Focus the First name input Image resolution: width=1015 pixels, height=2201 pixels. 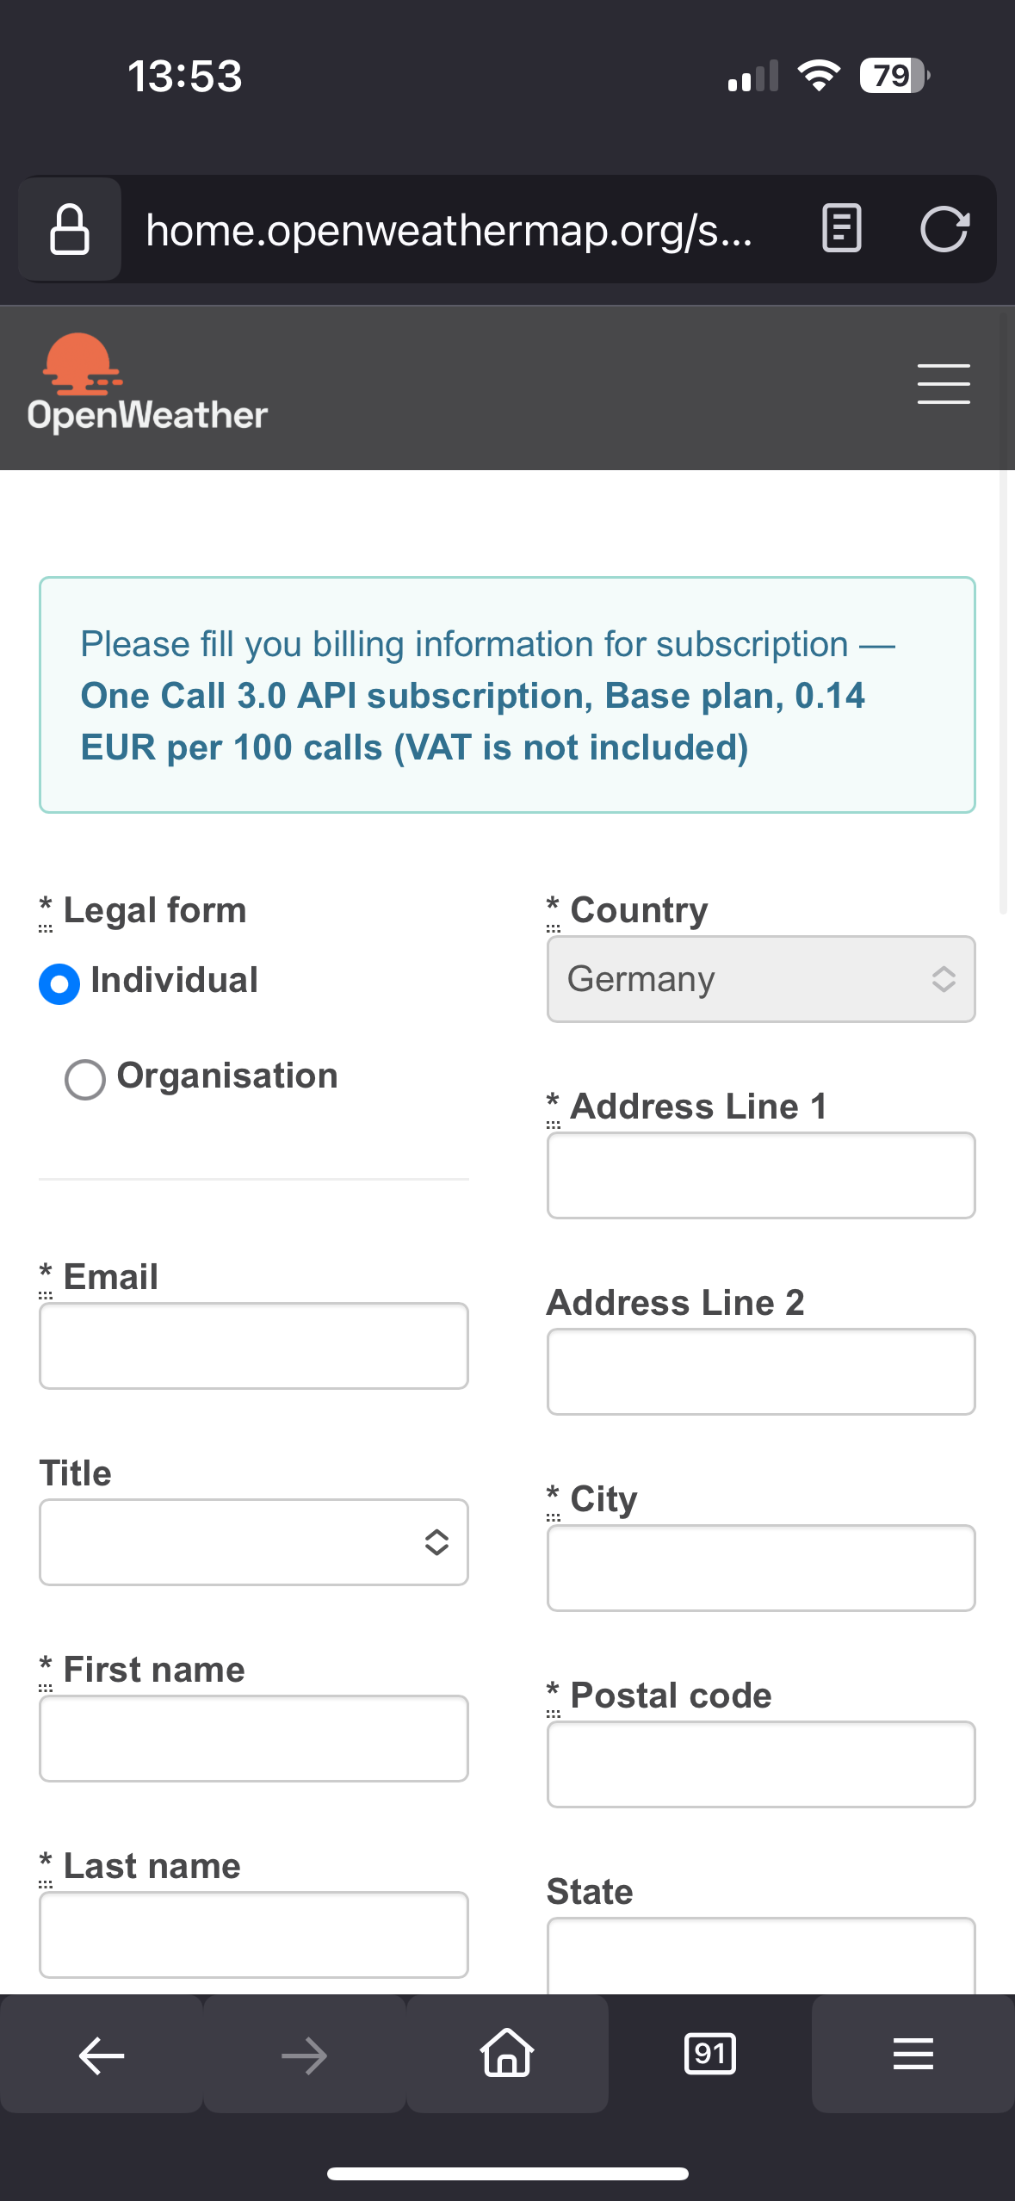tap(253, 1739)
